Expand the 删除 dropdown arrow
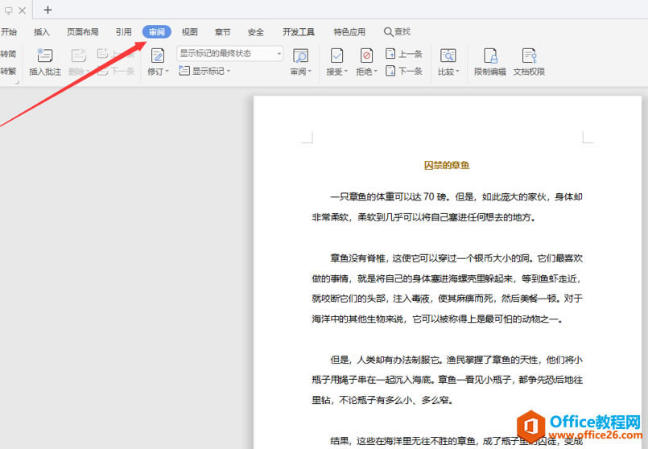Image resolution: width=648 pixels, height=449 pixels. (88, 72)
